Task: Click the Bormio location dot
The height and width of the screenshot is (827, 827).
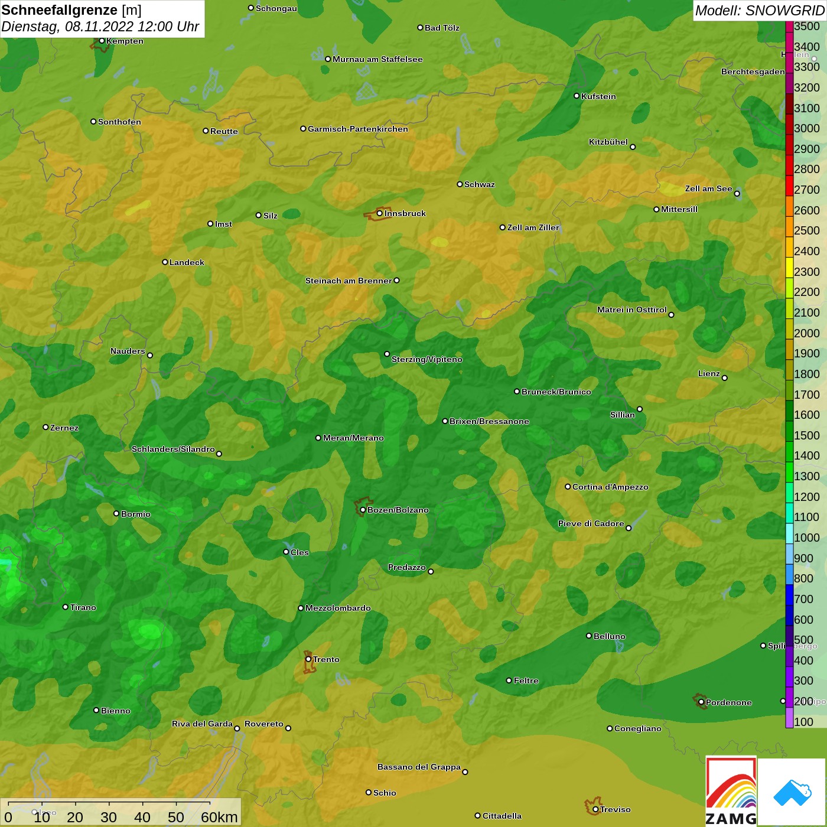Action: 116,513
